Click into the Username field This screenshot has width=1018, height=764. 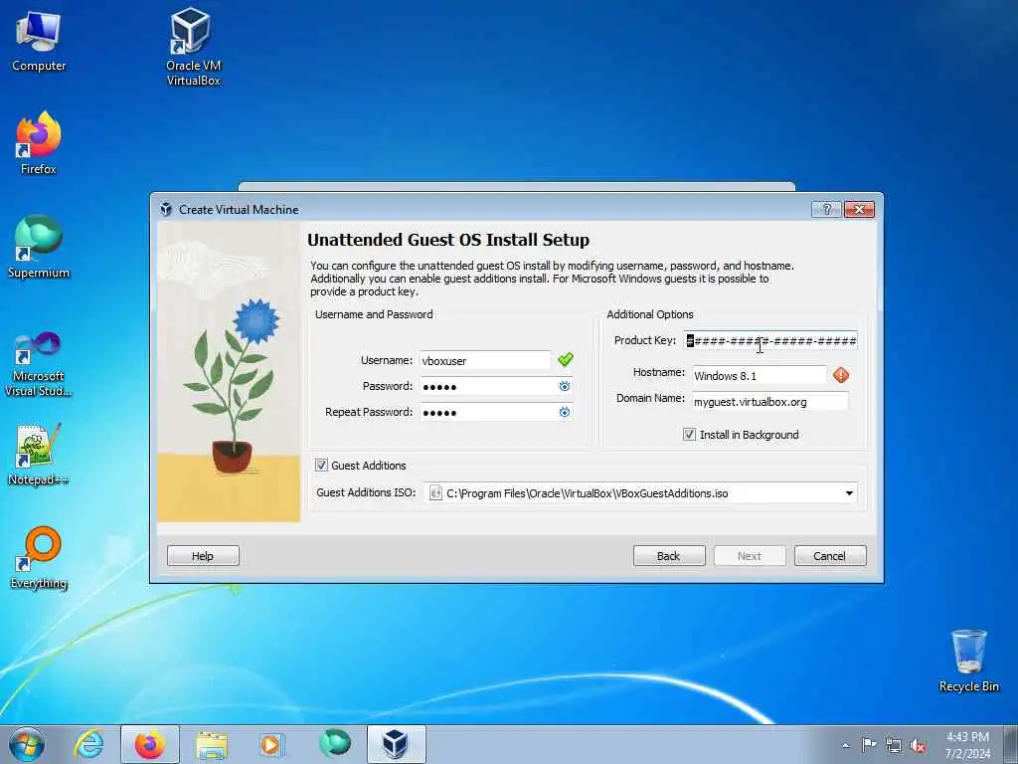[485, 360]
